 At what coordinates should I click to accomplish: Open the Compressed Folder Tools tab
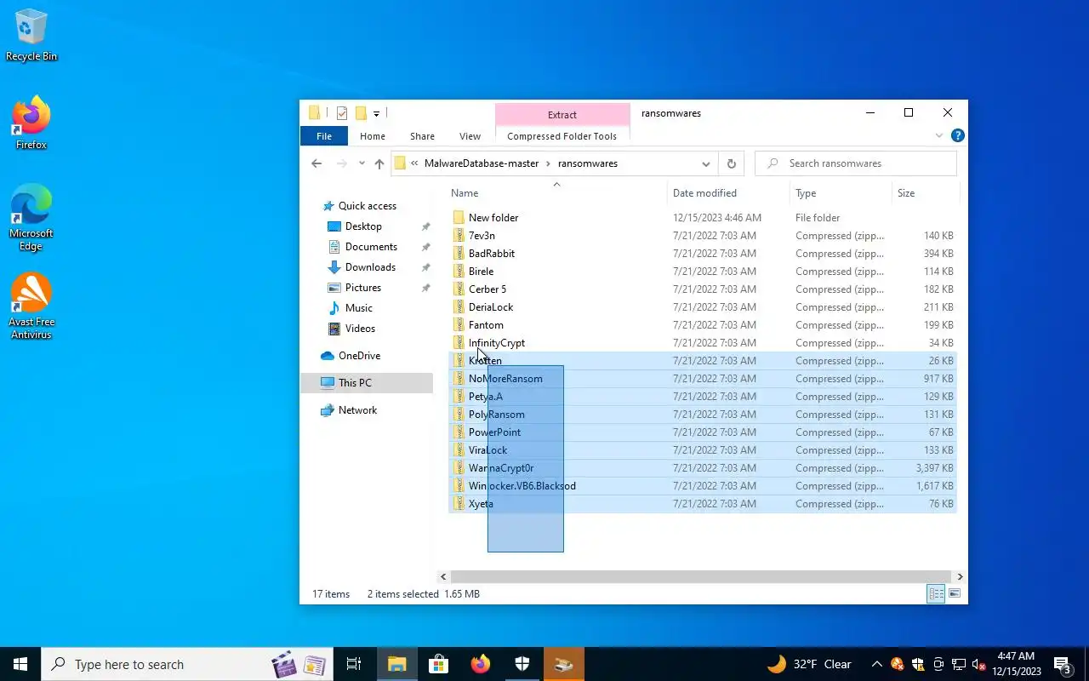point(562,136)
